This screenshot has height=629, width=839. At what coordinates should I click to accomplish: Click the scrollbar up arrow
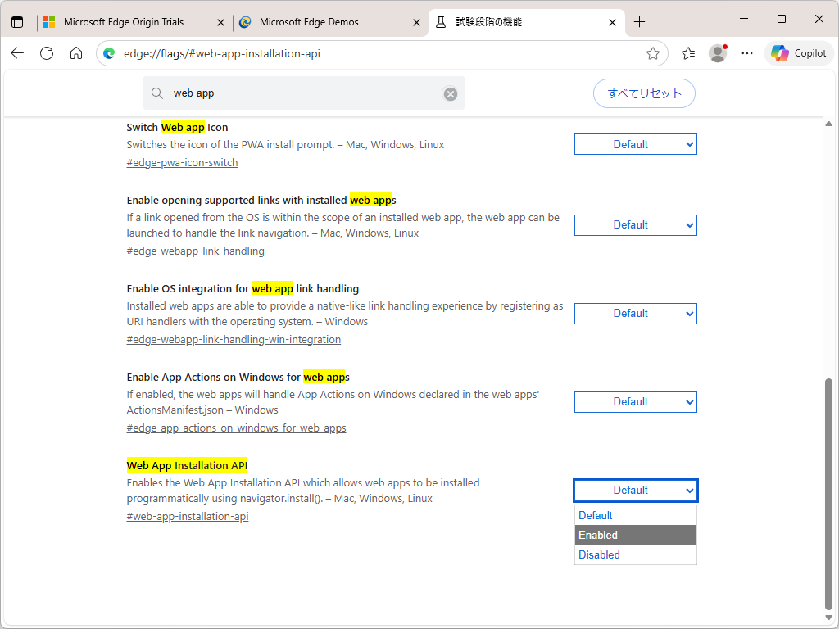click(x=828, y=124)
